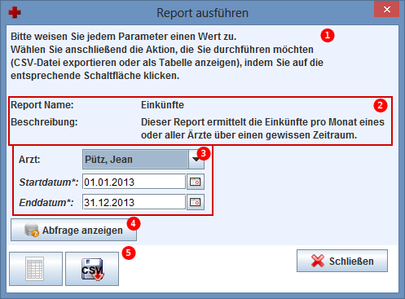The width and height of the screenshot is (405, 299).
Task: Click the Abfrage anzeigen button label
Action: [82, 231]
